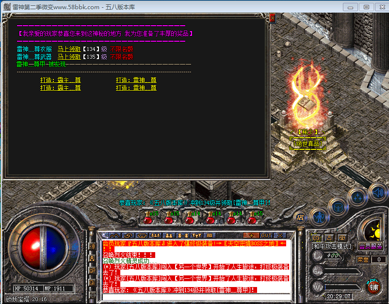
Task: Click the Exp experience progress bar
Action: coord(343,272)
